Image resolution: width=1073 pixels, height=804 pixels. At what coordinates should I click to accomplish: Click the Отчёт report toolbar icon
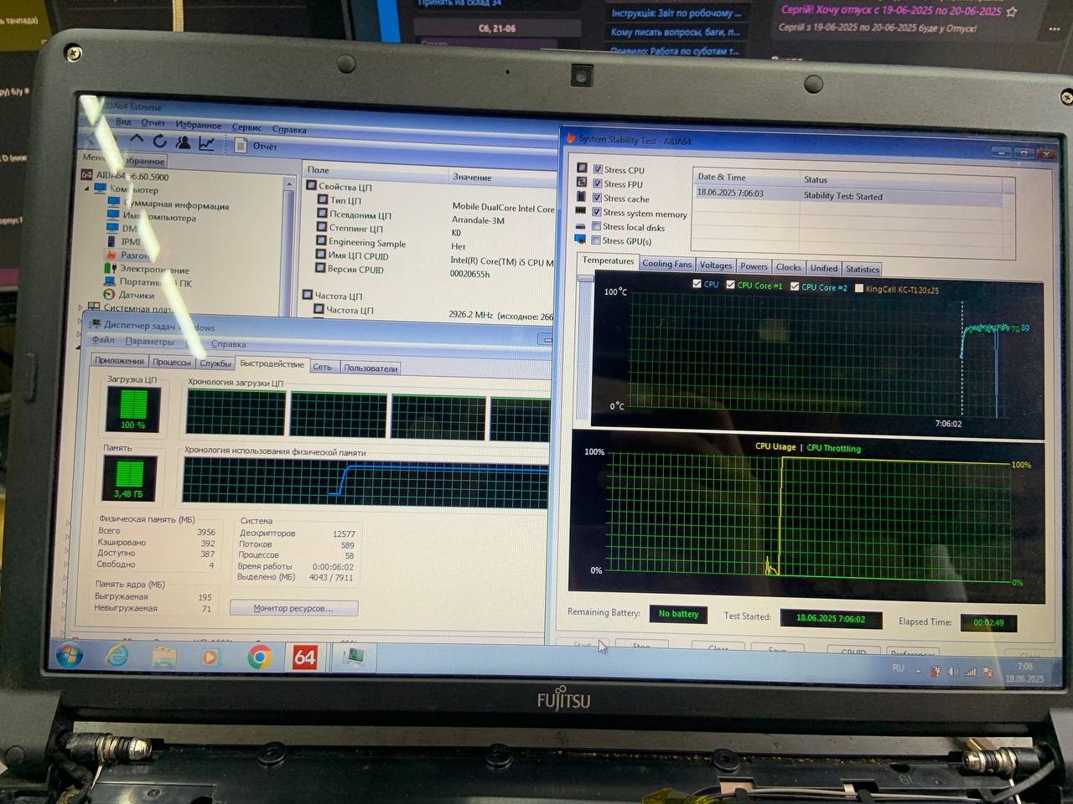coord(241,145)
